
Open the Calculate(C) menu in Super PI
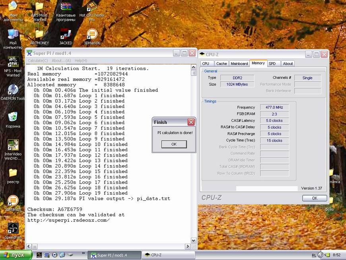click(x=38, y=61)
